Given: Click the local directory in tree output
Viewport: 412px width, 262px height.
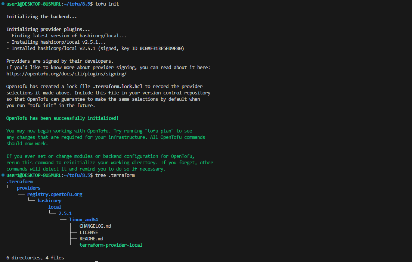Looking at the screenshot, I should click(x=55, y=207).
